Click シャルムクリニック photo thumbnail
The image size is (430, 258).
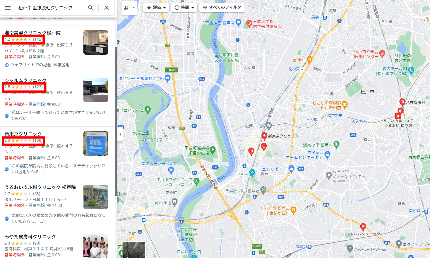(96, 90)
